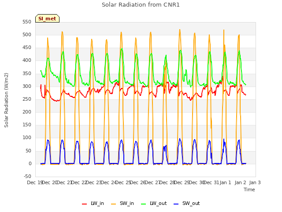Click the Jan 2 x-axis date label
Screen dimensions: 282x212
point(240,182)
